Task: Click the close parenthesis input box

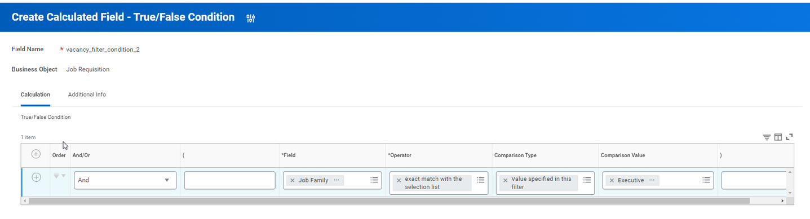Action: click(x=754, y=180)
